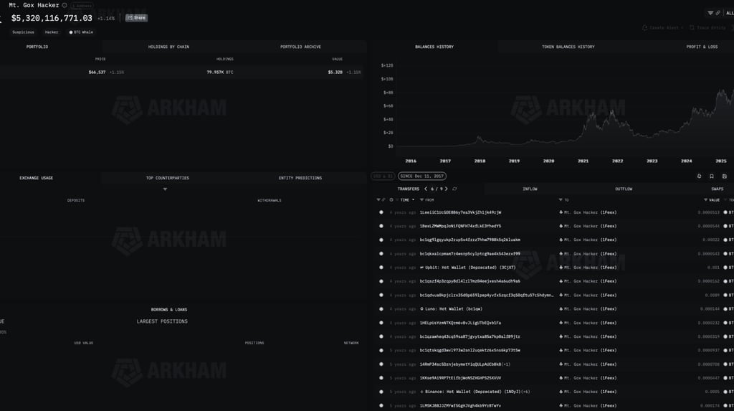Click sender address starting bc1qkxalcpman7z4
This screenshot has width=734, height=411.
[470, 254]
